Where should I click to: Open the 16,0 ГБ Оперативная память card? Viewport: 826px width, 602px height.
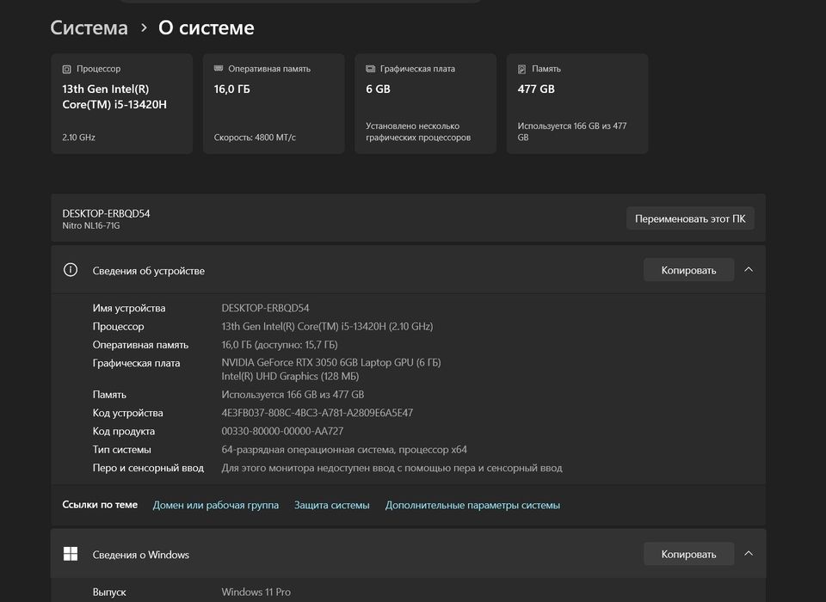274,104
